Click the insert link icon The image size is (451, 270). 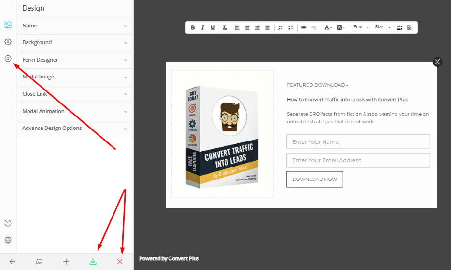303,27
